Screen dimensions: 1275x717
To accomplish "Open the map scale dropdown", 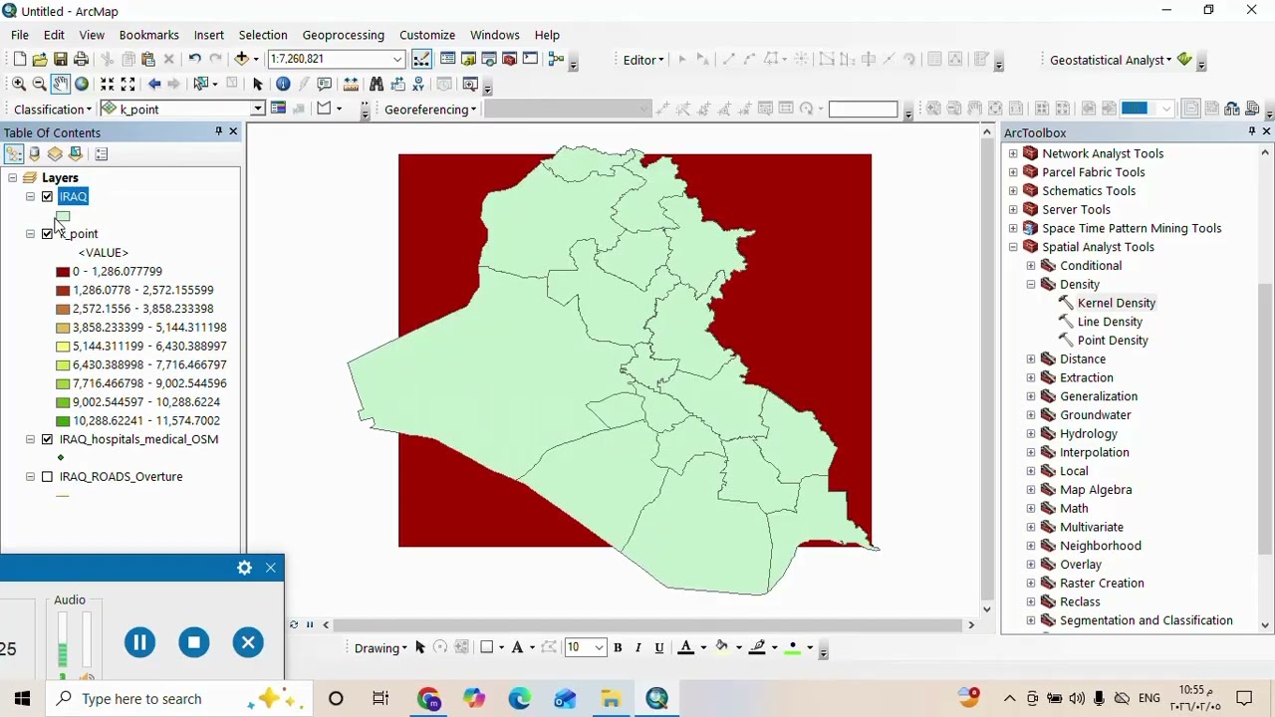I will point(397,60).
